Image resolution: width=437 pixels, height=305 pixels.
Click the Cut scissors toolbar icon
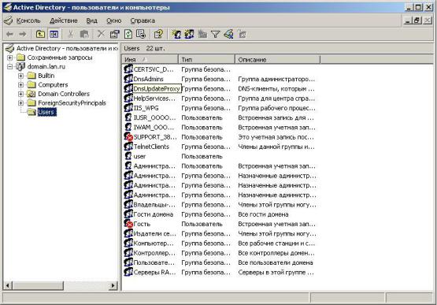pos(71,35)
